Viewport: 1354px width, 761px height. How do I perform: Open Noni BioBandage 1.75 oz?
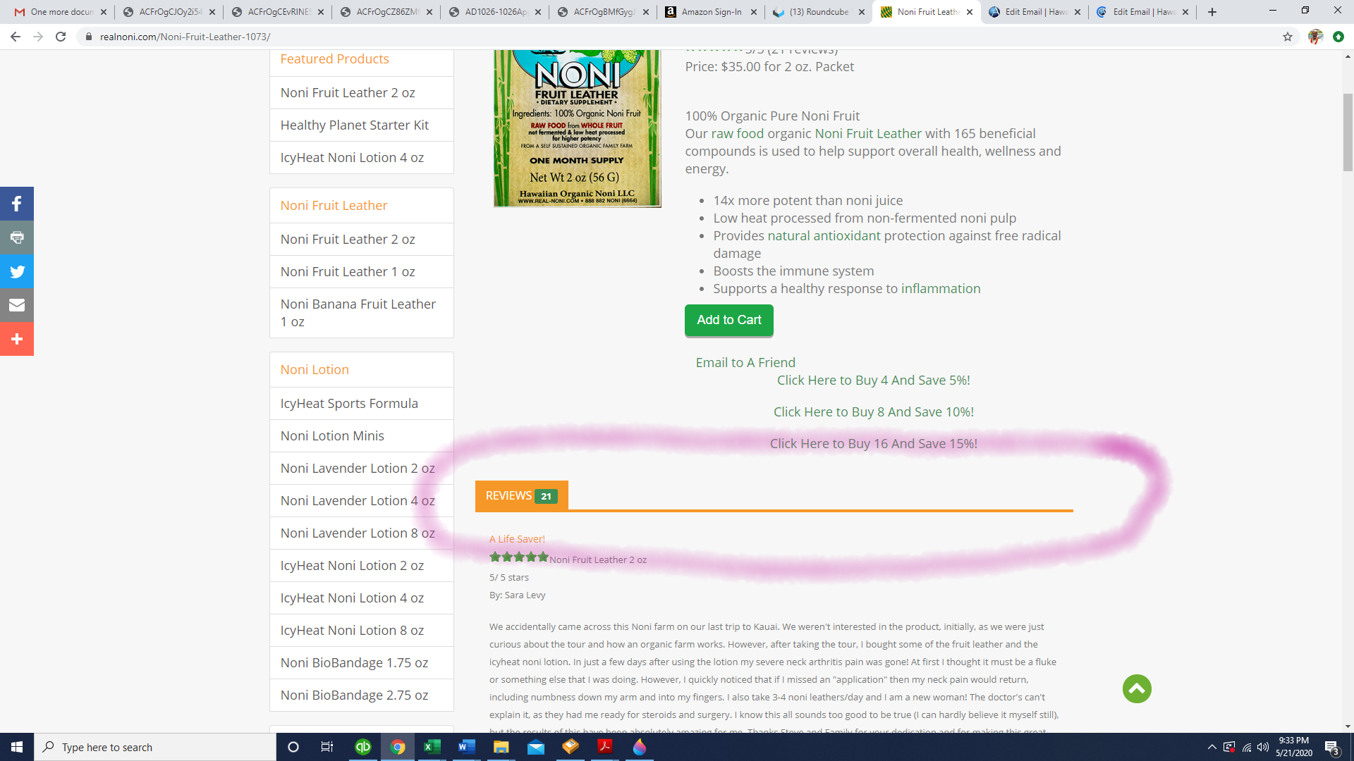[362, 663]
